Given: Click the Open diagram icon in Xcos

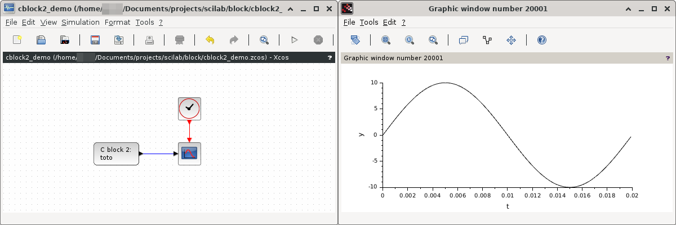Looking at the screenshot, I should [x=41, y=40].
